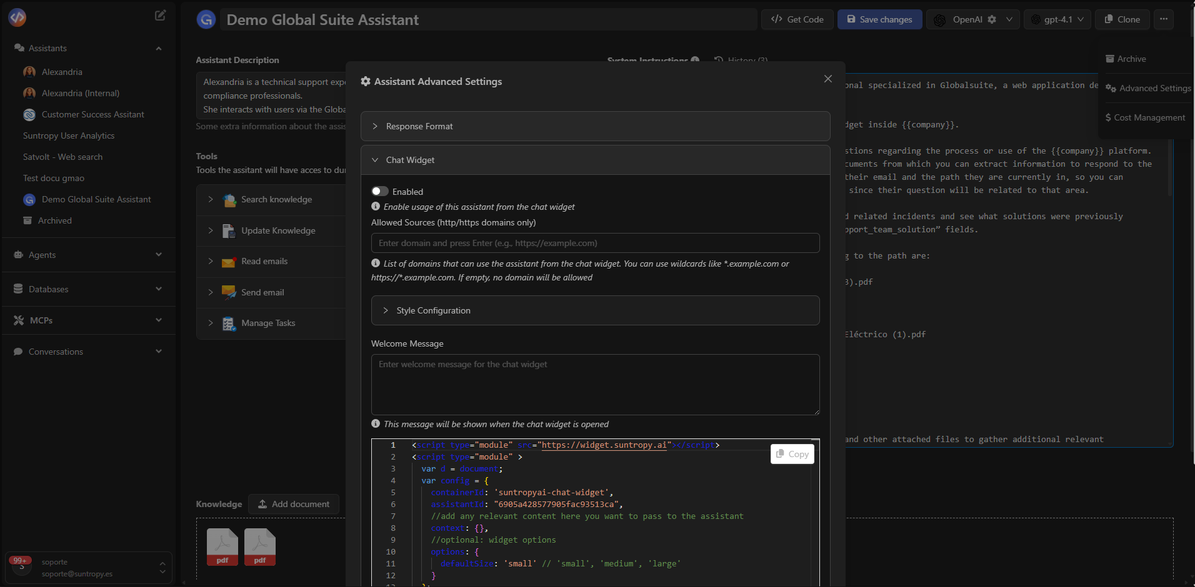This screenshot has height=587, width=1195.
Task: Select the Manage Tasks tool icon
Action: click(230, 323)
